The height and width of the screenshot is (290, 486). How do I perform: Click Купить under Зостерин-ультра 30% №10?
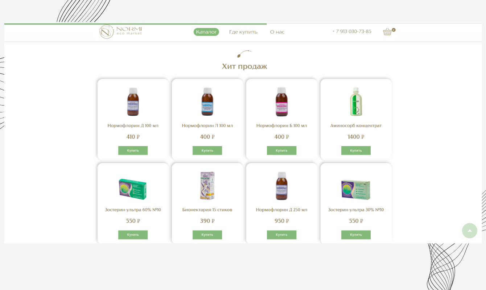[x=356, y=235]
